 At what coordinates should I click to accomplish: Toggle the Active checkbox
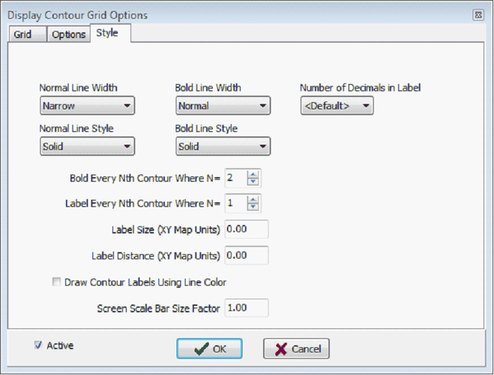point(38,345)
